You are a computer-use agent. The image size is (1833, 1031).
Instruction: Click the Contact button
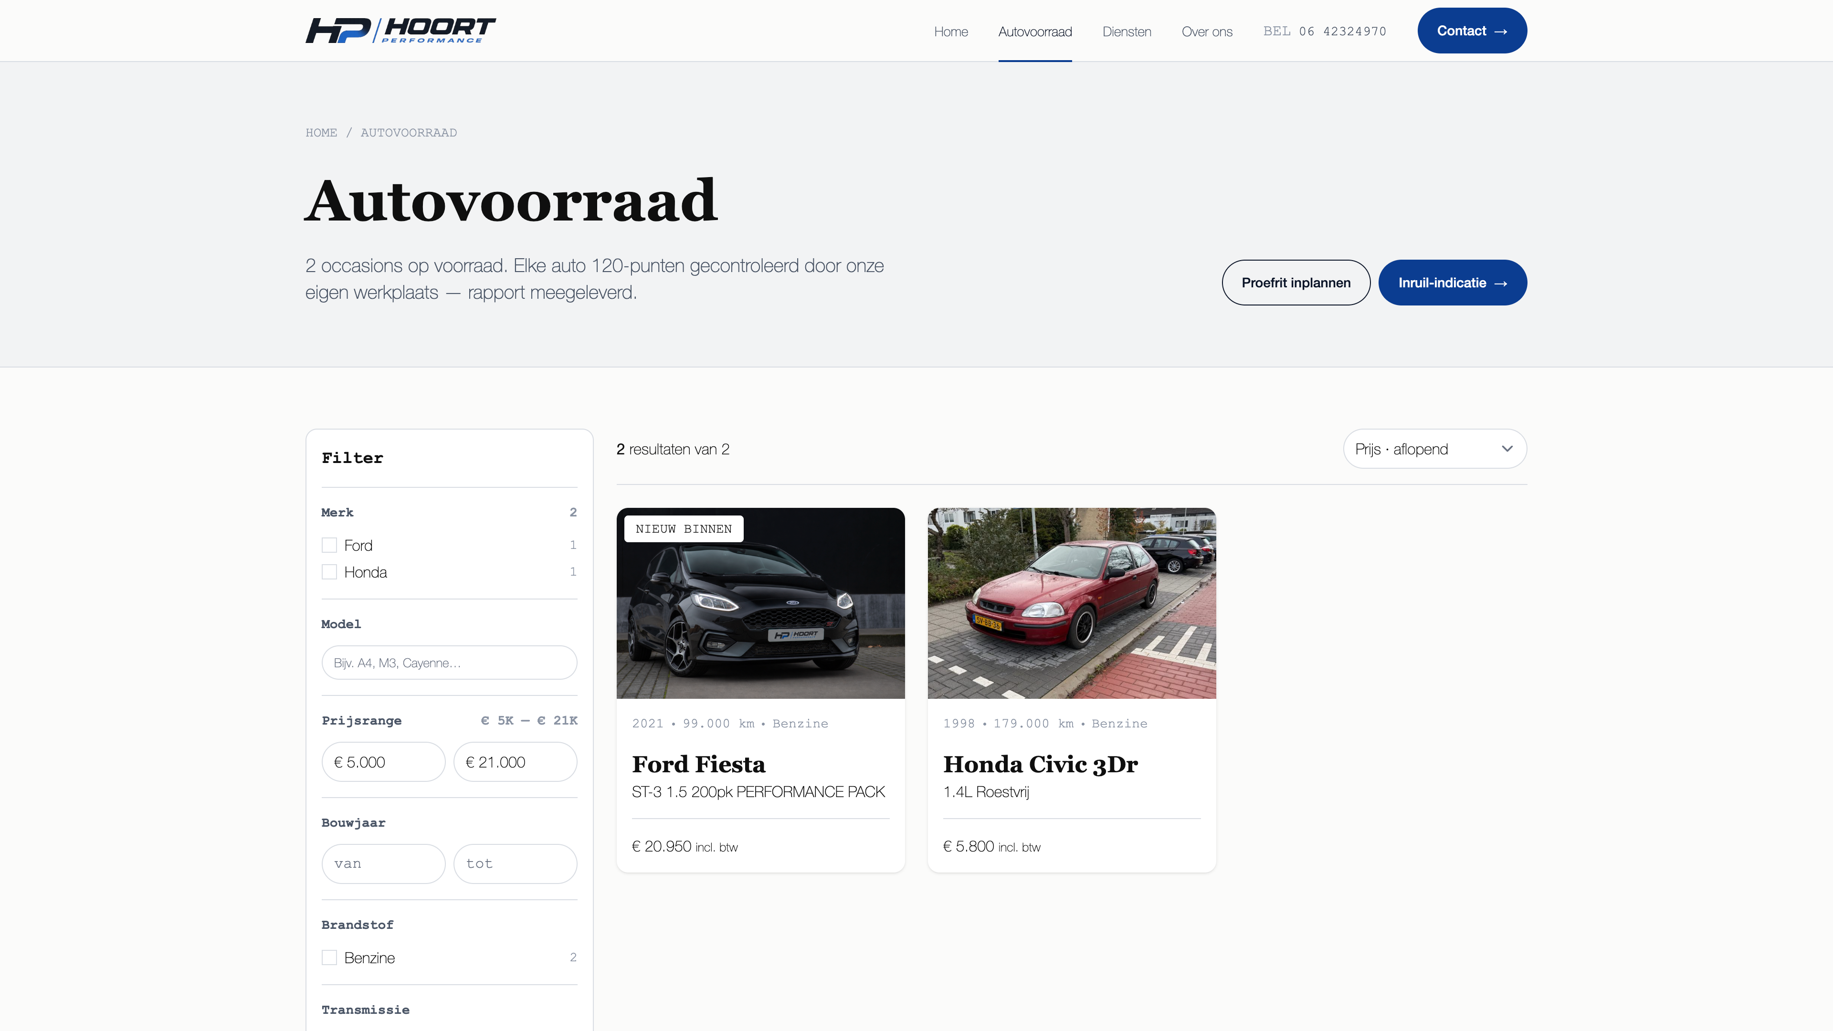[x=1472, y=31]
